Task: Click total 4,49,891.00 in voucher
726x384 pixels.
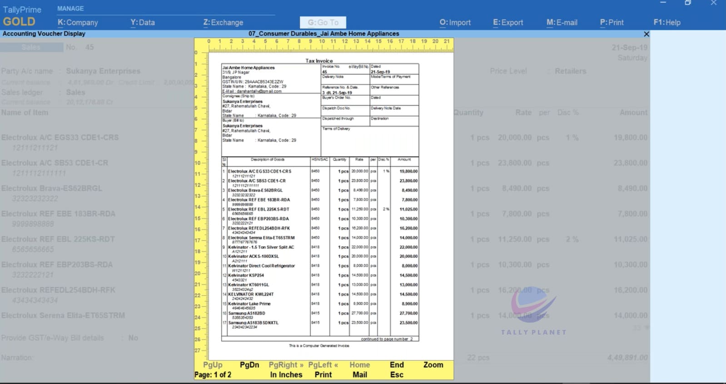Action: (x=627, y=358)
